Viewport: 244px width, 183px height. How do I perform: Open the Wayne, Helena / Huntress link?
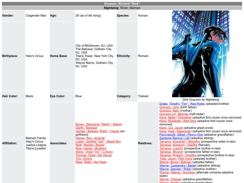(177, 172)
